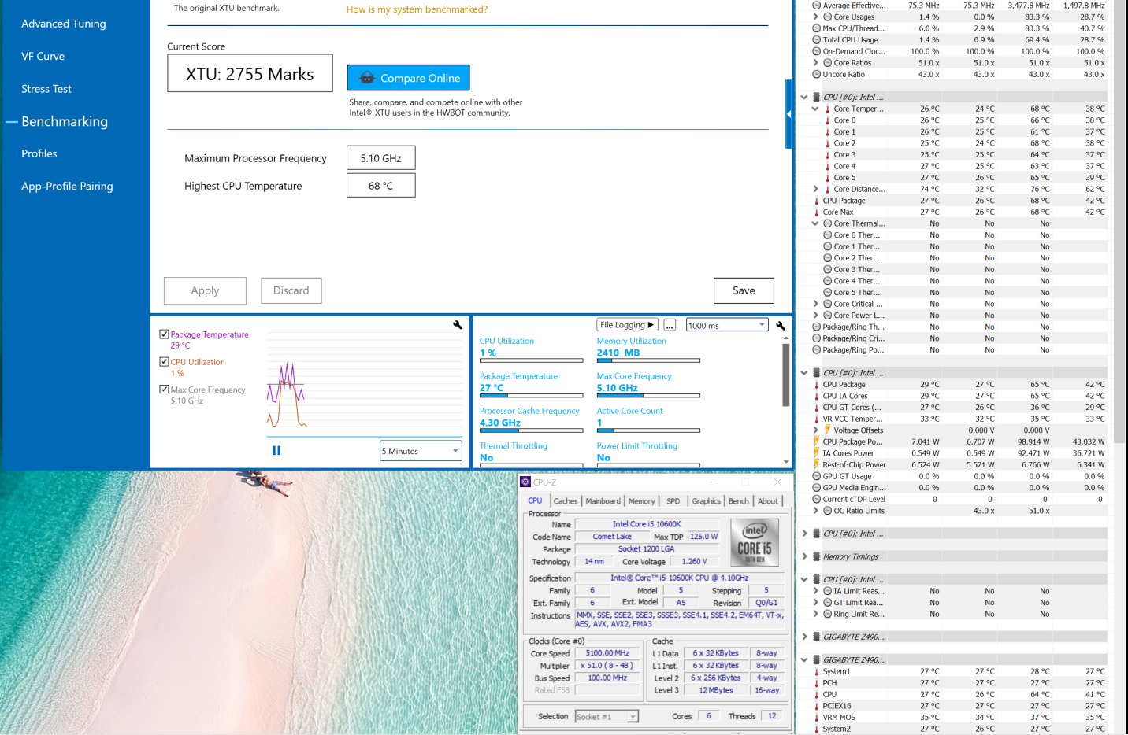Open the Memory tab in CPU-Z
Viewport: 1128px width, 735px height.
[641, 501]
